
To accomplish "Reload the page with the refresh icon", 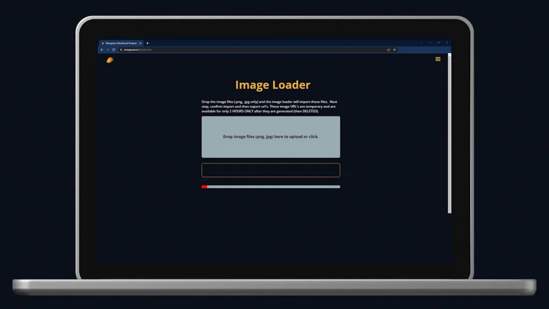I will tap(113, 49).
